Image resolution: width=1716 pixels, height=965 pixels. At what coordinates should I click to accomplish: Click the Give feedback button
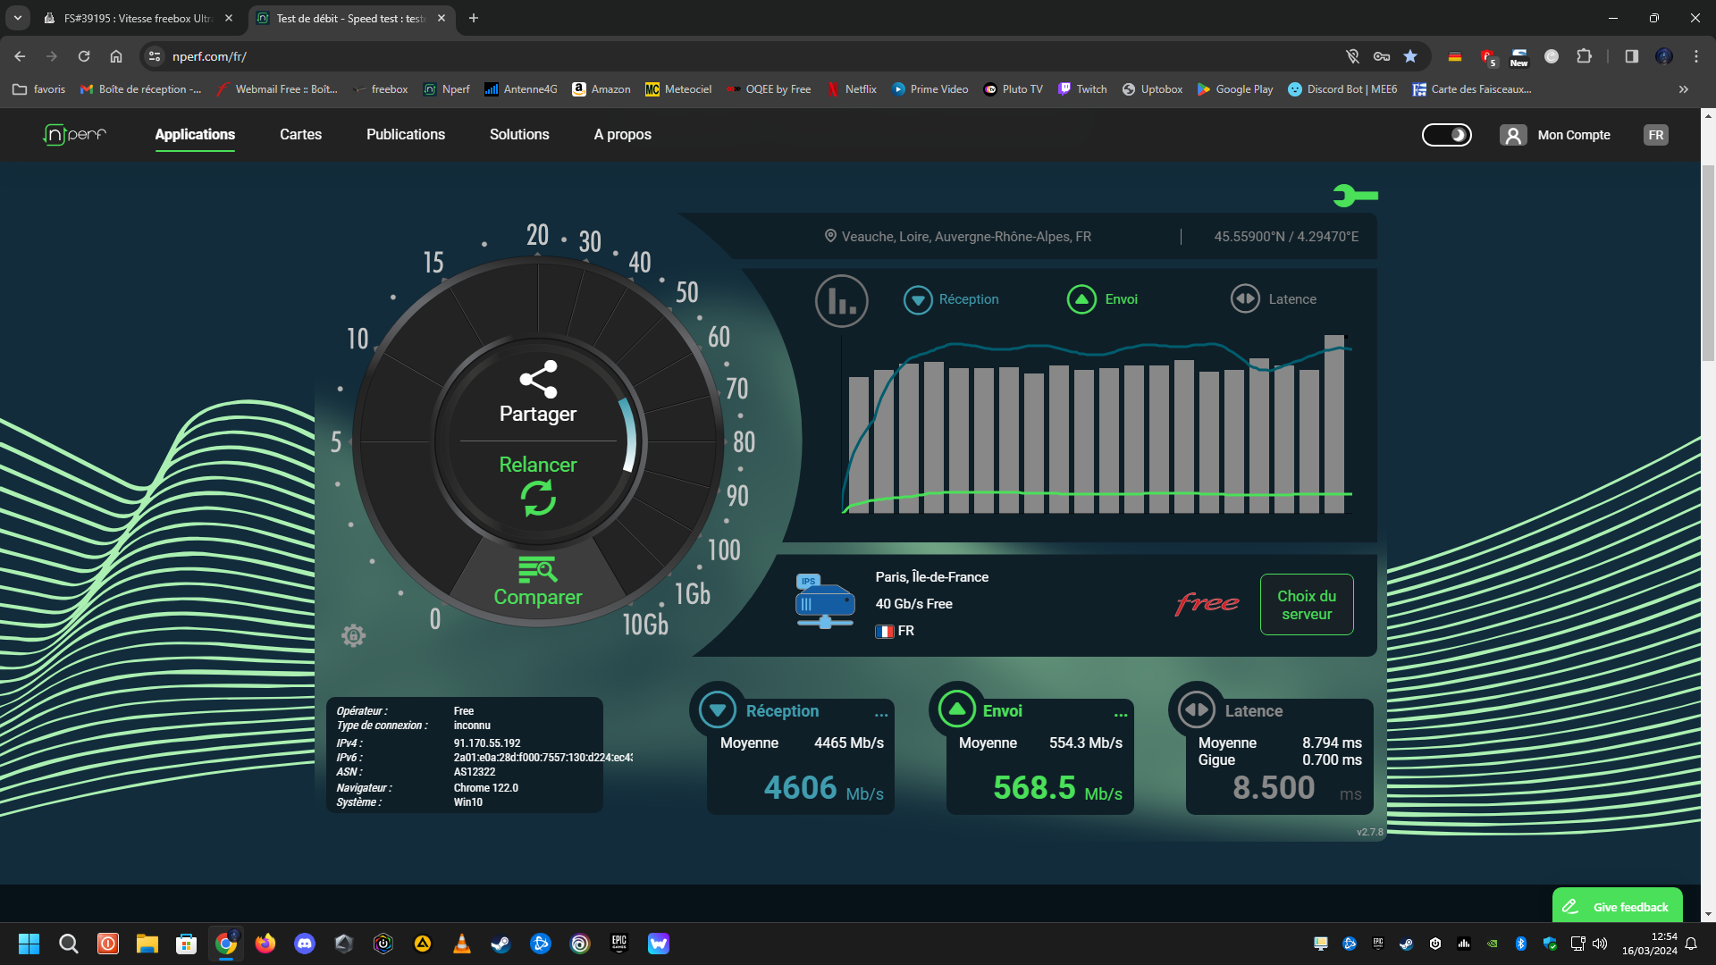point(1618,907)
